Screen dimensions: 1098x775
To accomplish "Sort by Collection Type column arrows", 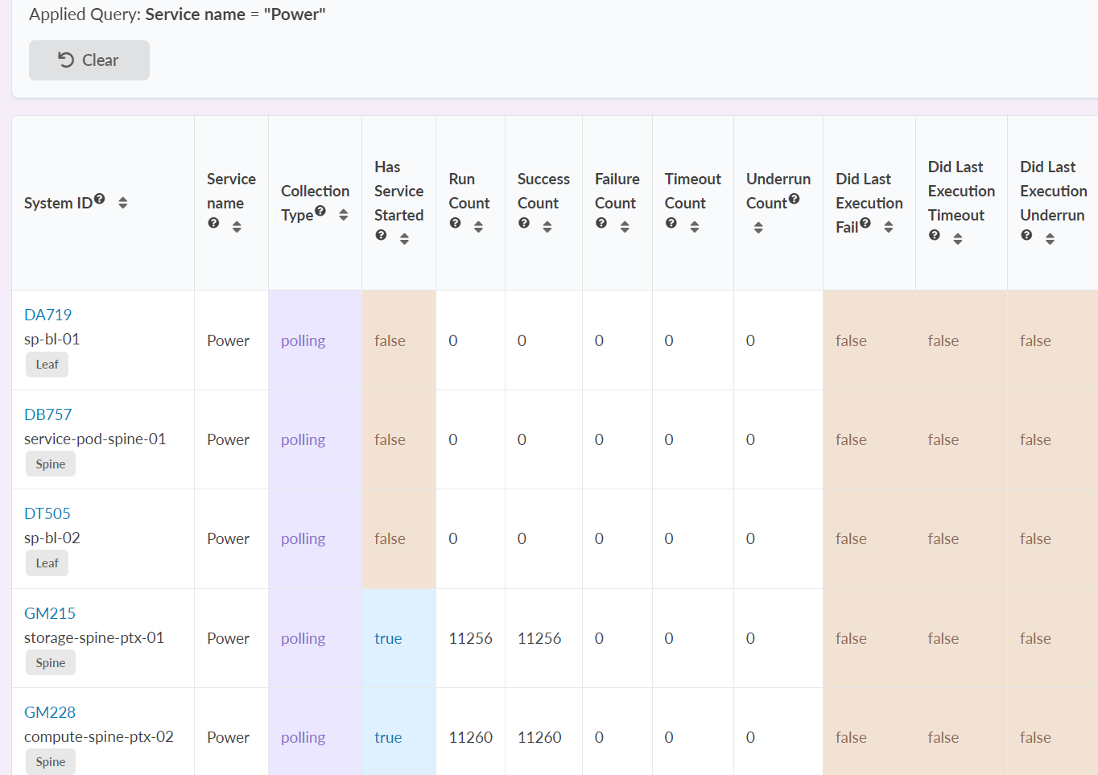I will pyautogui.click(x=344, y=215).
